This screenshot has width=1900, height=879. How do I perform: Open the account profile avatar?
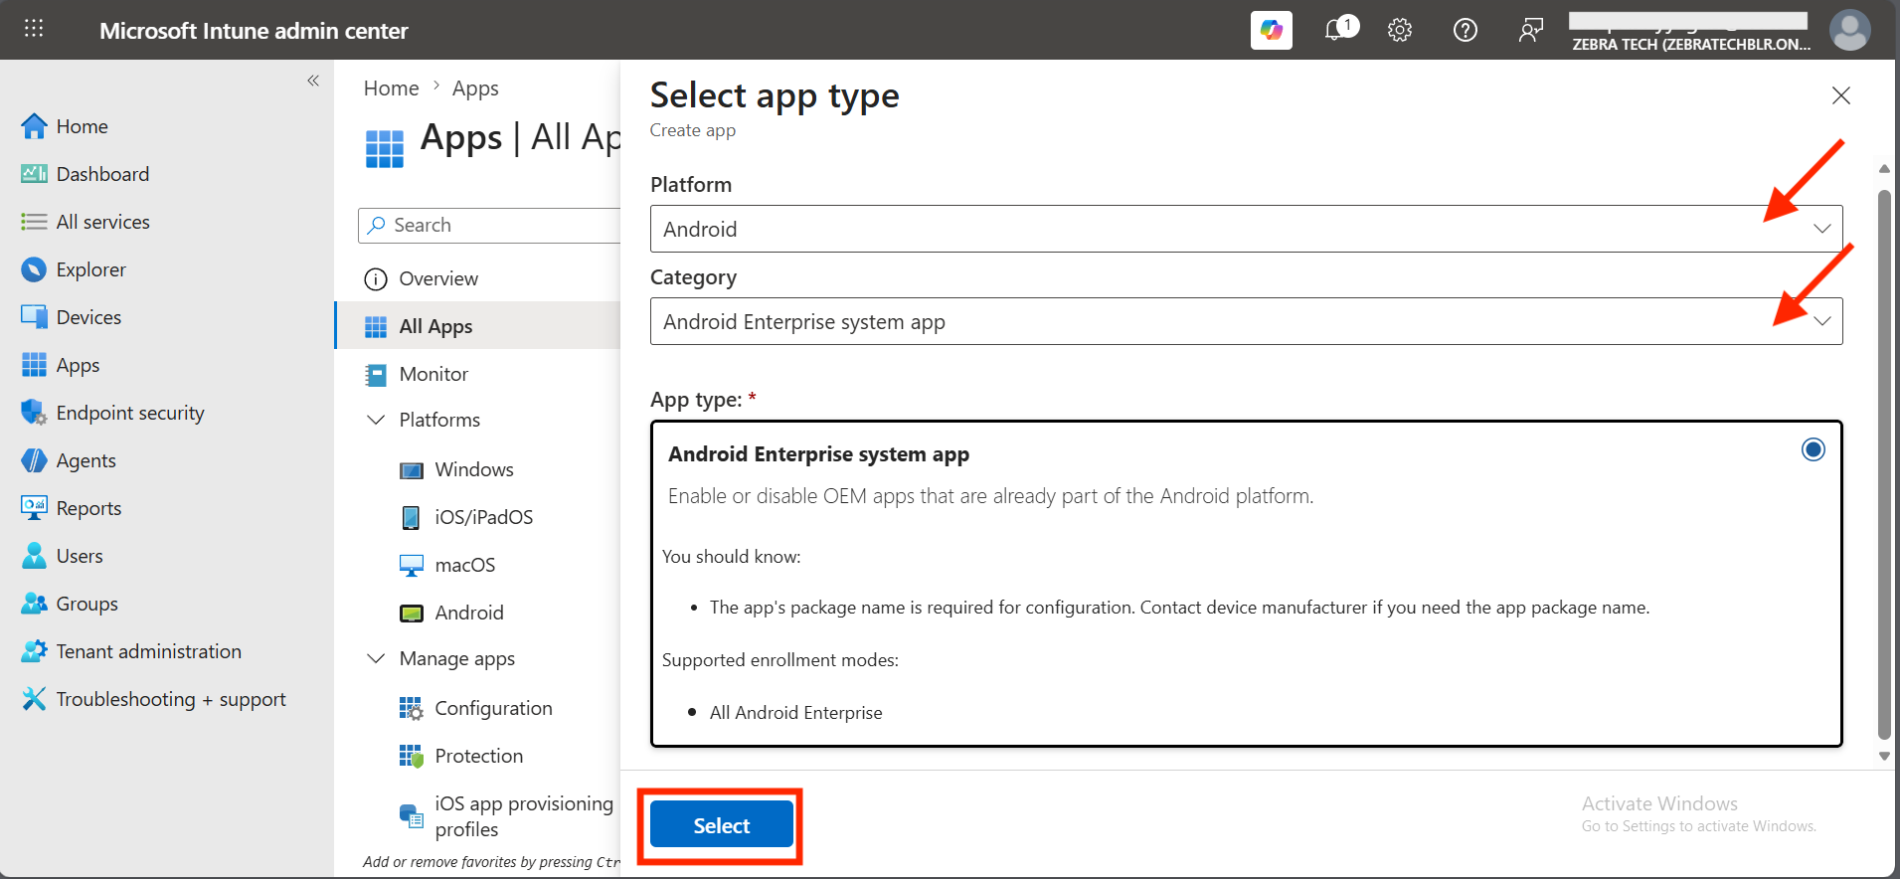point(1849,30)
